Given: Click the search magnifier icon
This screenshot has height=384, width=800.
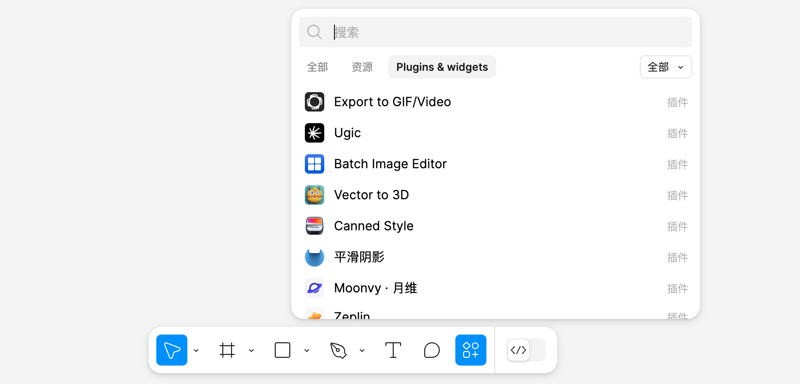Looking at the screenshot, I should 315,32.
